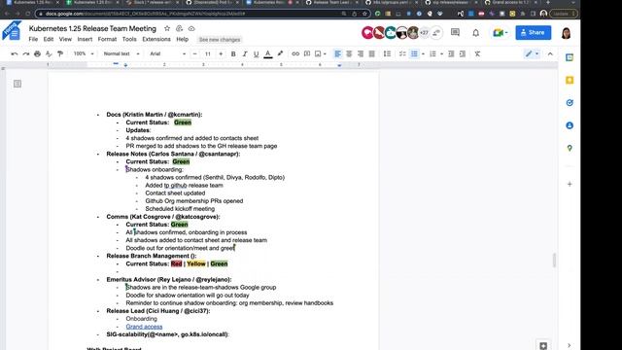Insert an image from toolbar
This screenshot has height=350, width=622.
click(x=318, y=54)
